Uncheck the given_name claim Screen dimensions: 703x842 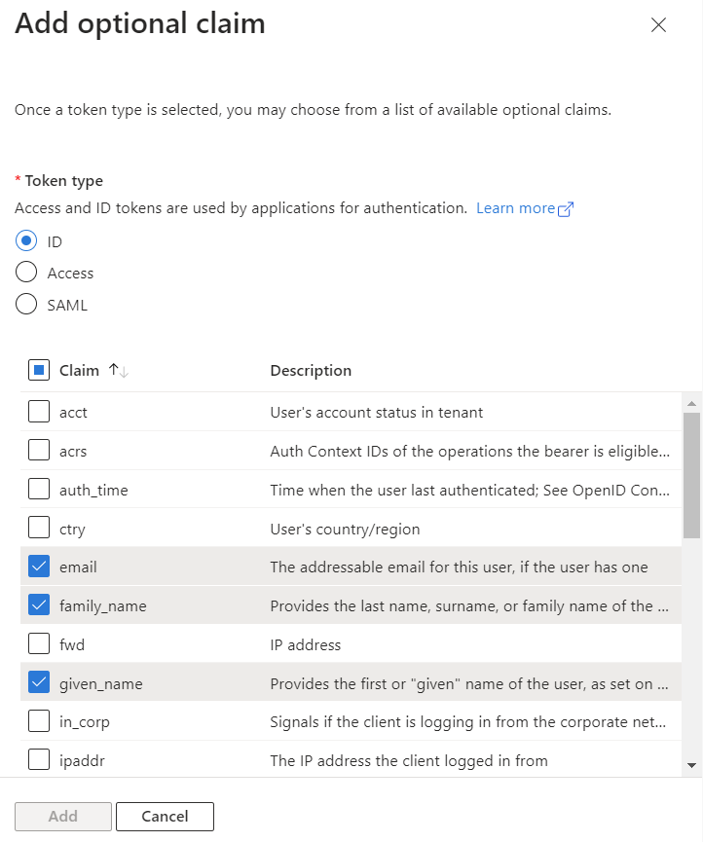point(39,683)
